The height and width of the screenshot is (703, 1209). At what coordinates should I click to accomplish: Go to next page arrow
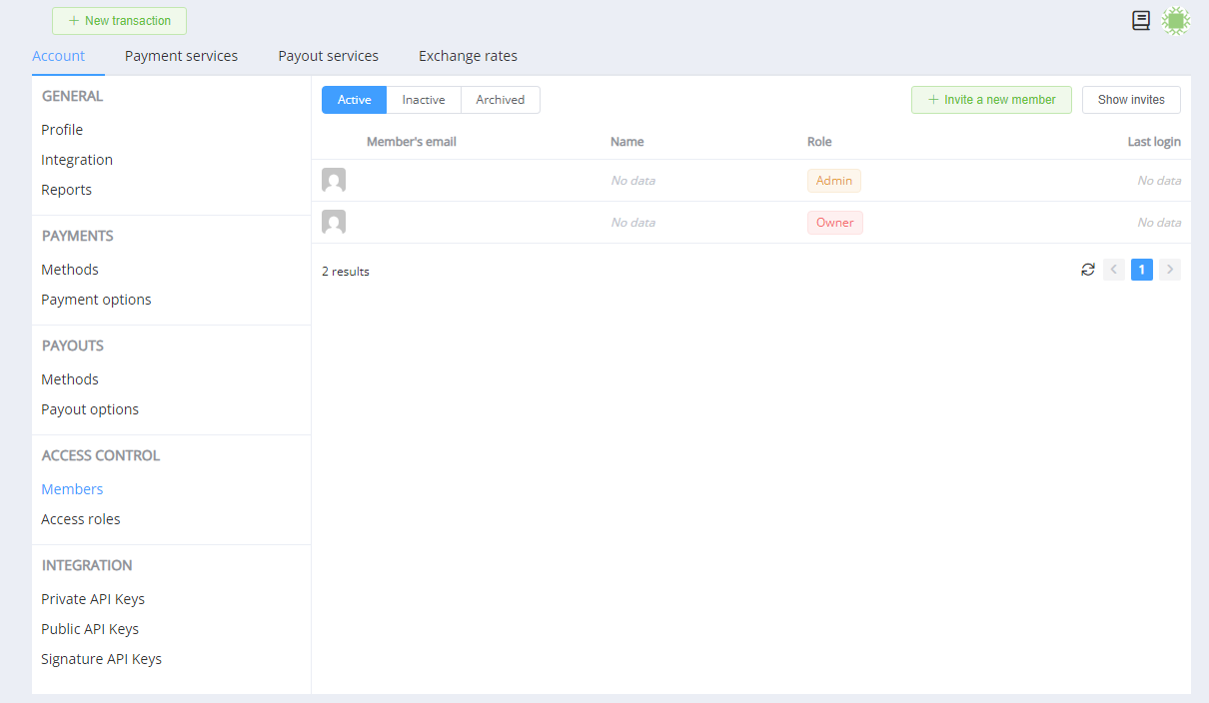[1170, 270]
